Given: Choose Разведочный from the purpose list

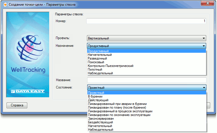Looking at the screenshot, I should (x=98, y=58).
